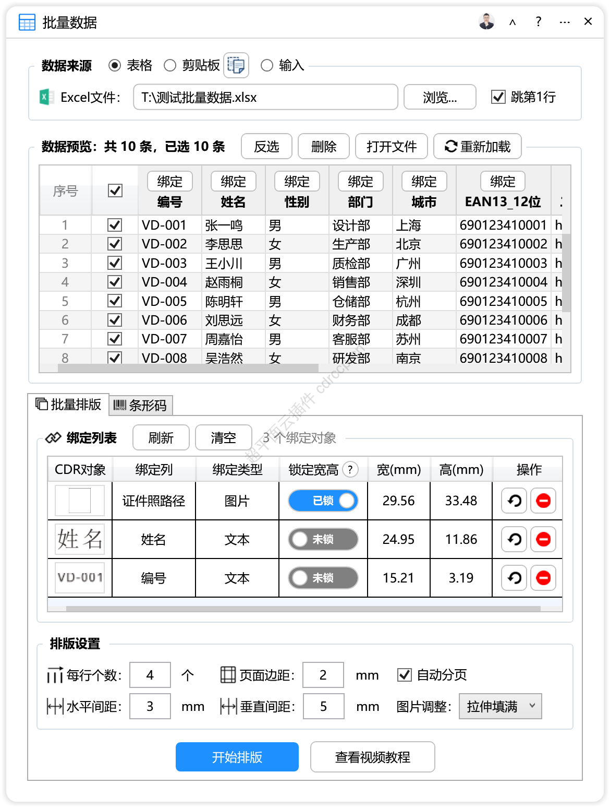Screen dimensions: 610x808
Task: Click the 绑定列 cell 证件照路径
Action: point(154,501)
